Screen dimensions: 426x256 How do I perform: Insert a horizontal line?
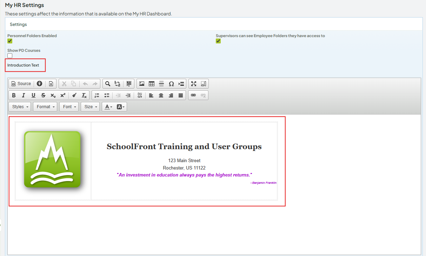tap(161, 84)
